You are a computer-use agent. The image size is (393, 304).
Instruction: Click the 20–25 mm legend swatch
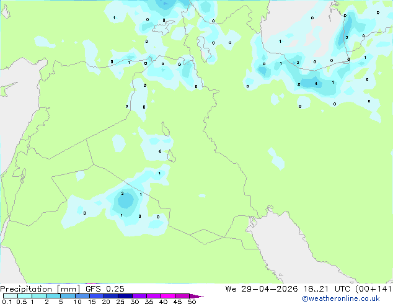(x=111, y=296)
